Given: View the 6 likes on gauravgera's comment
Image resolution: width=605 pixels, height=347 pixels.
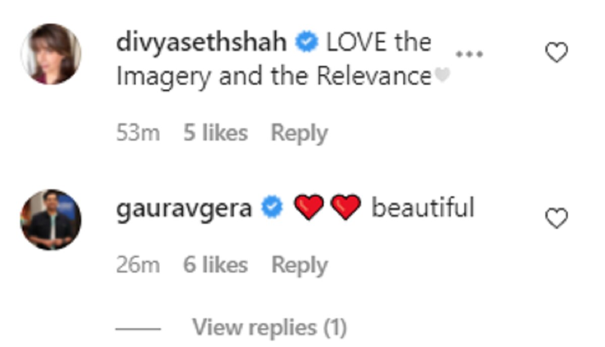Looking at the screenshot, I should [215, 264].
